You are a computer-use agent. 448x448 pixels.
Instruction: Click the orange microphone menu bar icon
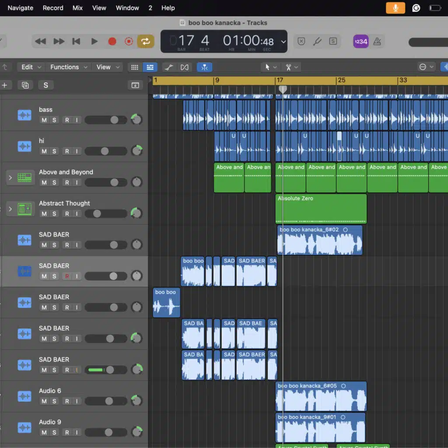395,8
